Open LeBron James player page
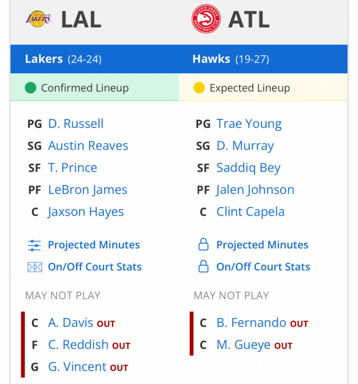Viewport: 358px width, 384px height. [x=87, y=190]
